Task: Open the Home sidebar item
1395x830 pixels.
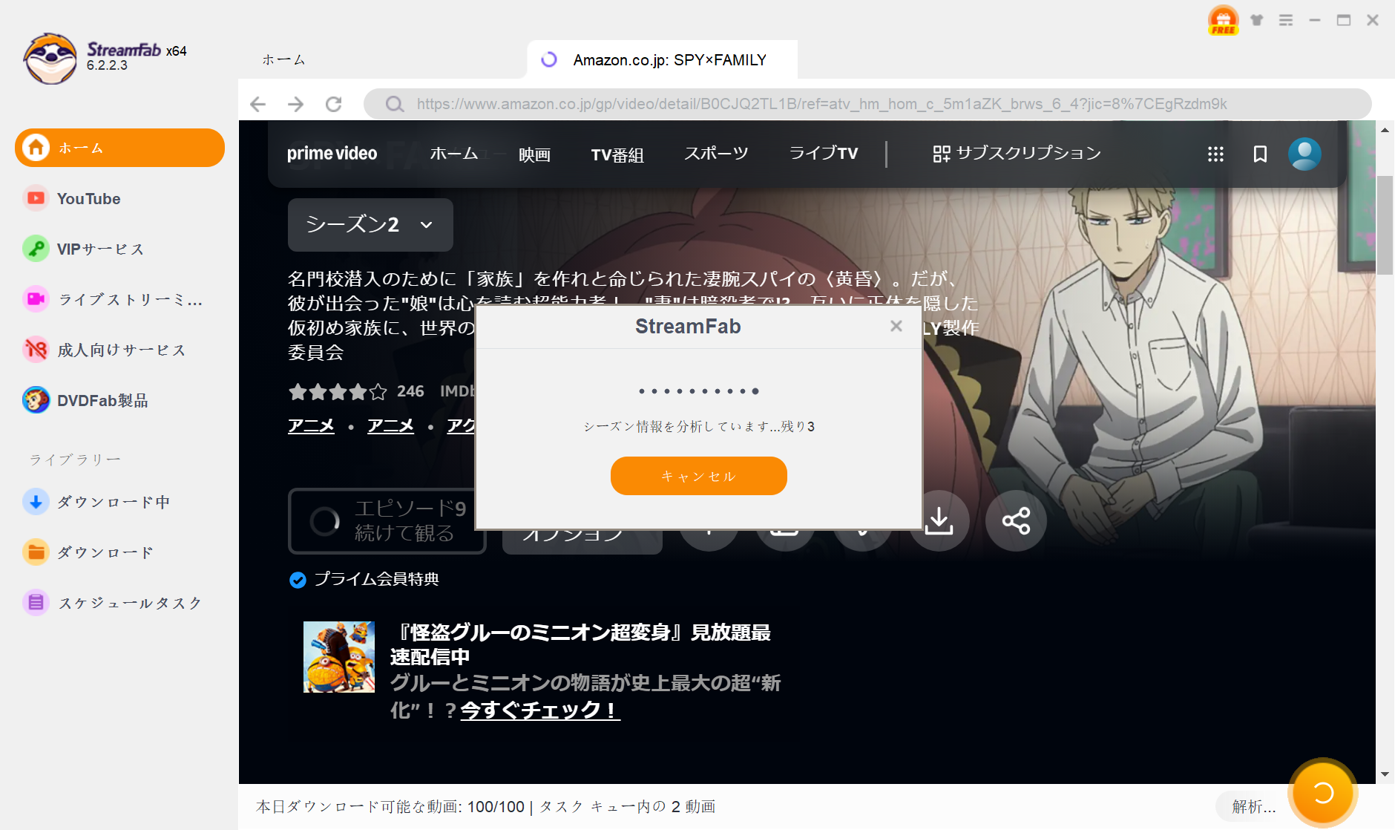Action: pyautogui.click(x=119, y=148)
